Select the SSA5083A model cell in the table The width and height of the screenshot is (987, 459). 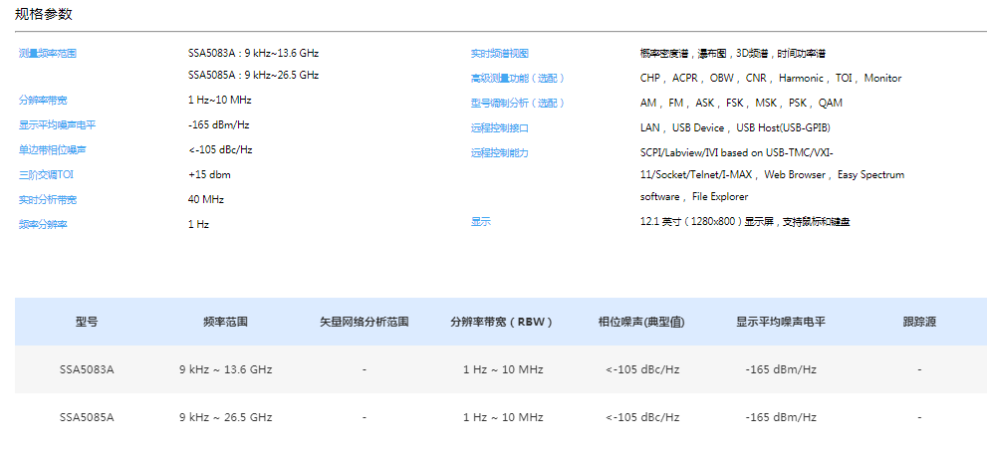[87, 369]
